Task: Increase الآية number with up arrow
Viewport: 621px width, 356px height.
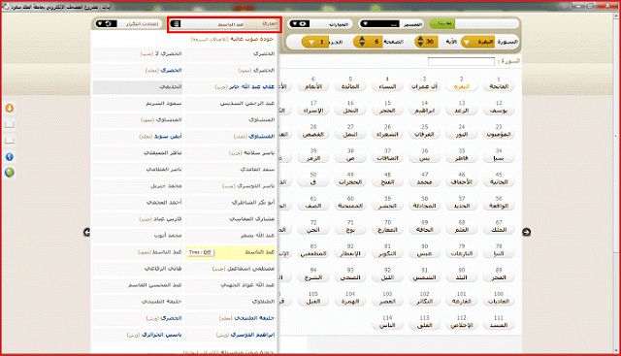Action: [x=420, y=39]
